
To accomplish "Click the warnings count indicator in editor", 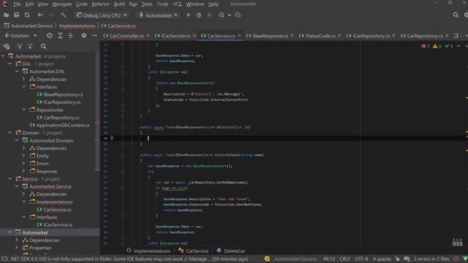I will coord(437,46).
